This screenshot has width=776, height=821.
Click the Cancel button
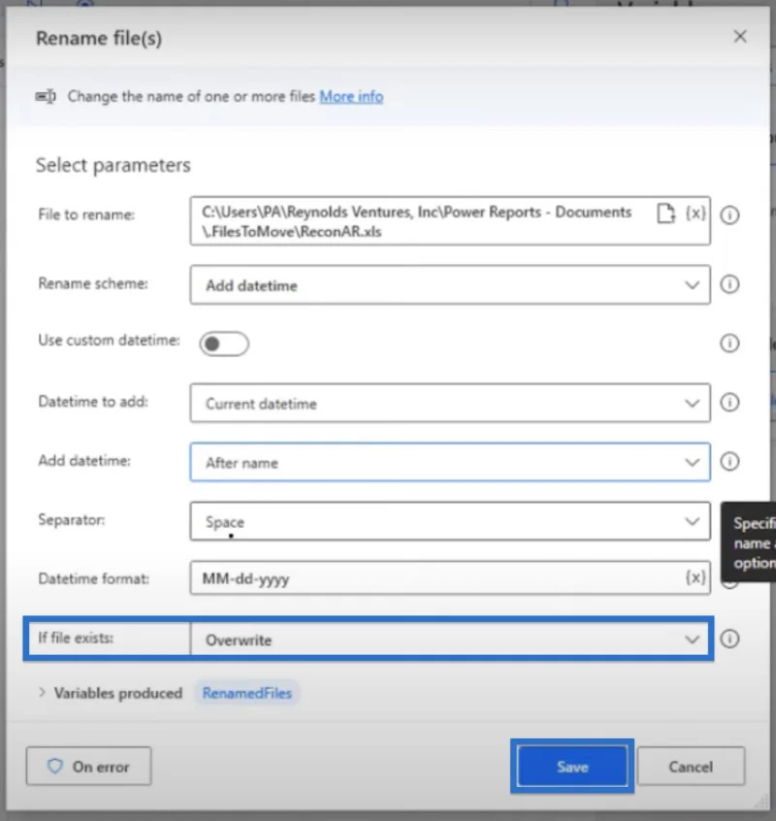pos(691,767)
